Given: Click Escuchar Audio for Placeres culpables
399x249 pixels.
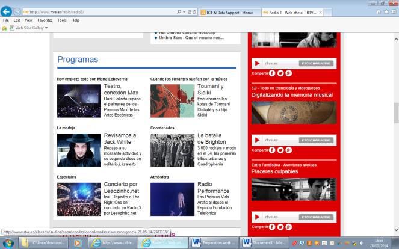Looking at the screenshot, I should tap(316, 217).
